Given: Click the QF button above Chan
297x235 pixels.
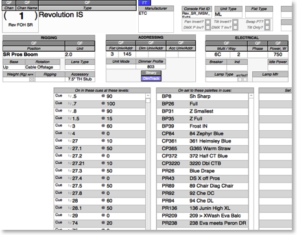Looking at the screenshot, I should (x=9, y=3).
